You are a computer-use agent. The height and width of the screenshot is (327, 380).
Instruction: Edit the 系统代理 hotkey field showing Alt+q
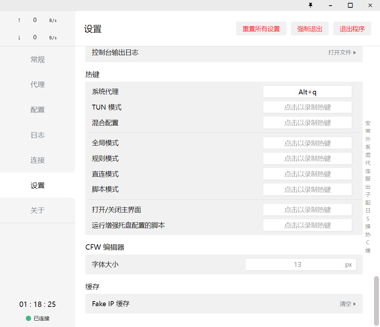(307, 92)
